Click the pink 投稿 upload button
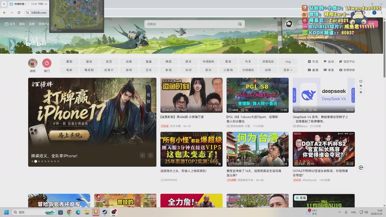 pyautogui.click(x=371, y=24)
